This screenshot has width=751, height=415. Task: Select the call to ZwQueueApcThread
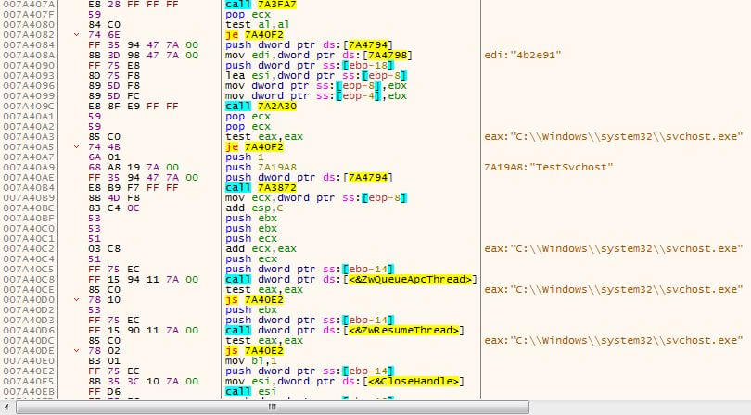point(351,280)
